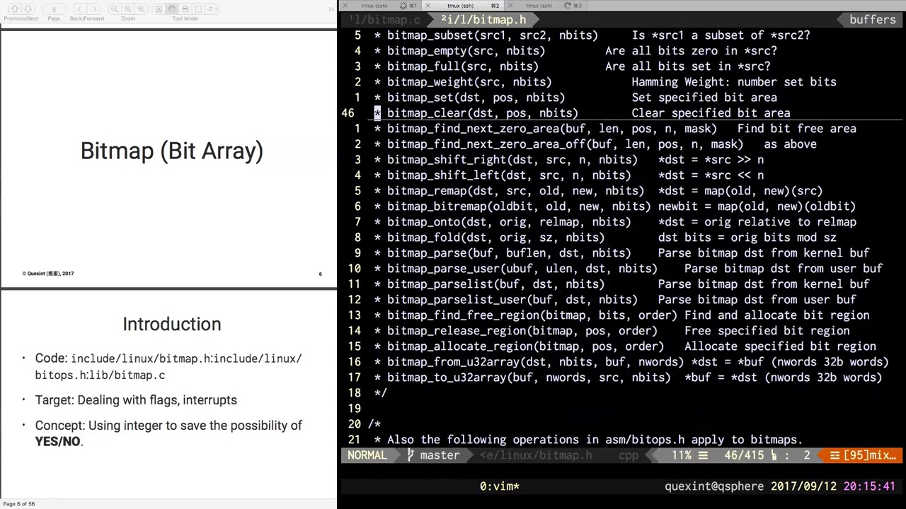Click the bitmap_empty(src, nbits) line
Screen dimensions: 906x509
click(575, 51)
